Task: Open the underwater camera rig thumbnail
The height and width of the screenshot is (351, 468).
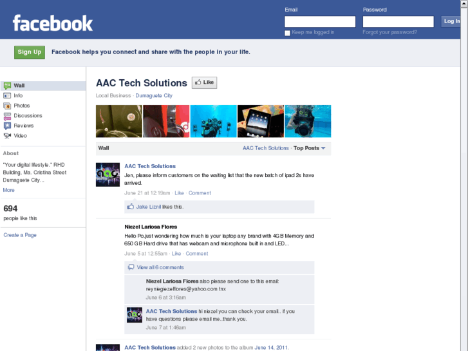Action: pyautogui.click(x=214, y=121)
